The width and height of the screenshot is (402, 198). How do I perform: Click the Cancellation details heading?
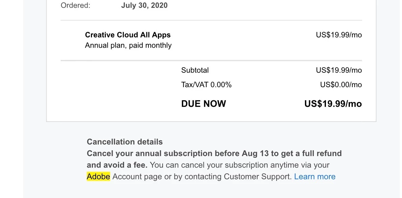(125, 142)
